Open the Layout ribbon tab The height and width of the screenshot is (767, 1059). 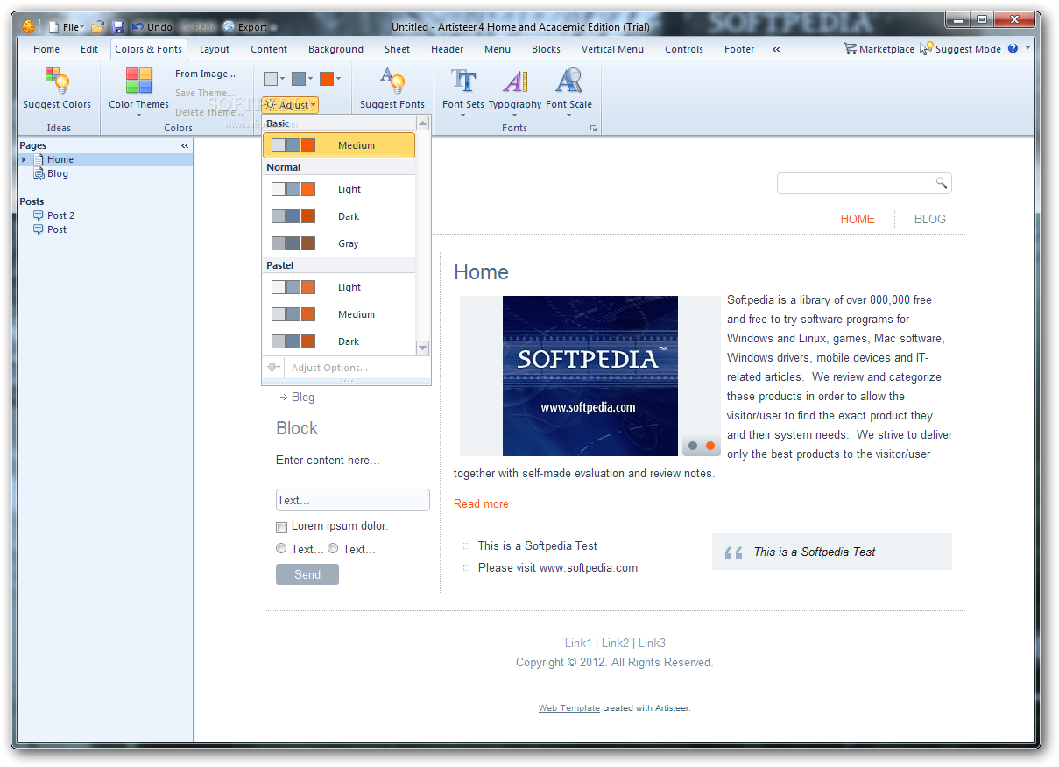coord(215,49)
